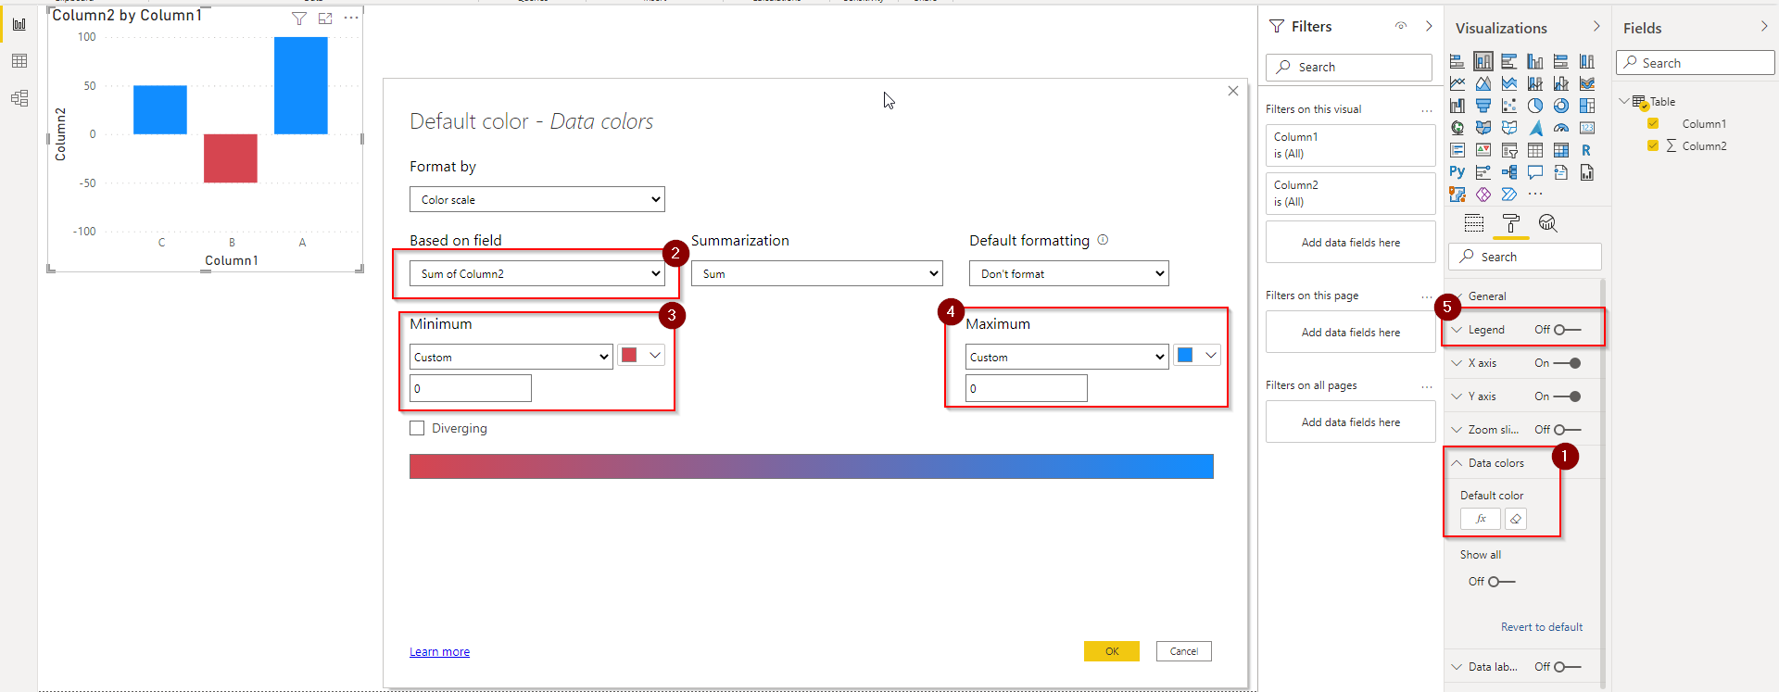Open the Analytics magnifier pane icon
The width and height of the screenshot is (1779, 692).
(1547, 223)
